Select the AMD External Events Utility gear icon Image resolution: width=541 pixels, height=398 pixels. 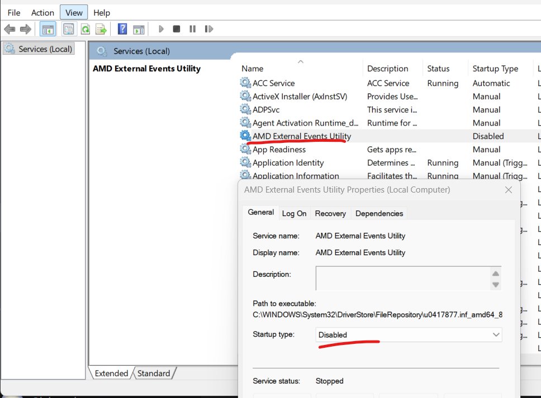tap(245, 136)
